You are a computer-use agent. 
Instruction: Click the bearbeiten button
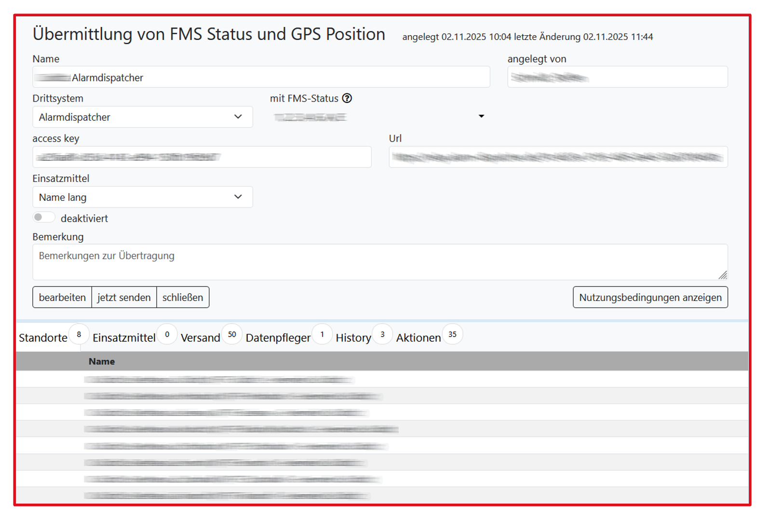[62, 298]
